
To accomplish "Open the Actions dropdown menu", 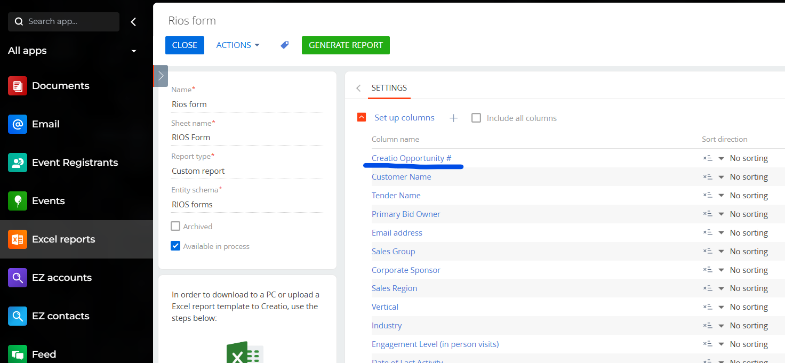I will pos(238,45).
